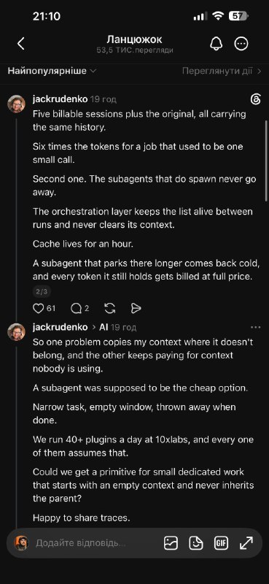The width and height of the screenshot is (269, 584).
Task: Tap the 2/3 thread counter badge
Action: point(42,291)
